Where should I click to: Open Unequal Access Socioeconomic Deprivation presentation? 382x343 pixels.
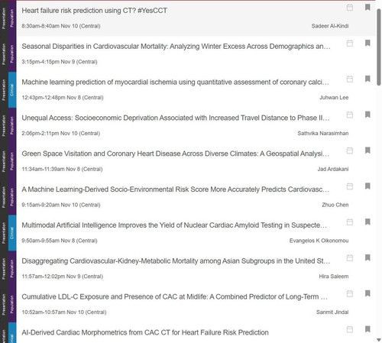coord(176,118)
